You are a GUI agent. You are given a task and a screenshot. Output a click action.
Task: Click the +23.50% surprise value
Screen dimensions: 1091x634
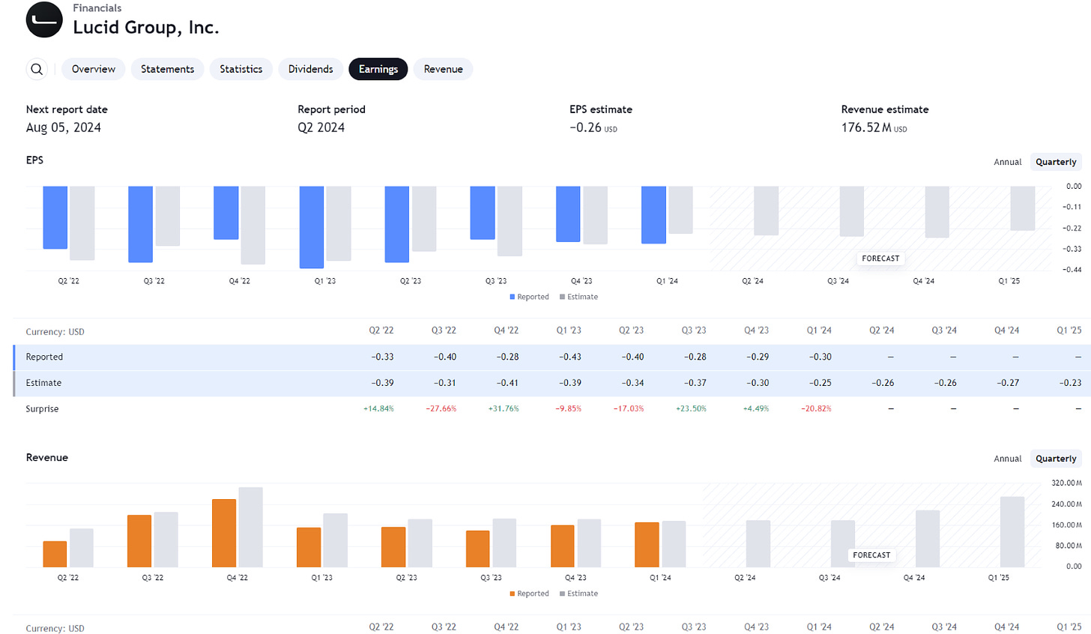691,409
